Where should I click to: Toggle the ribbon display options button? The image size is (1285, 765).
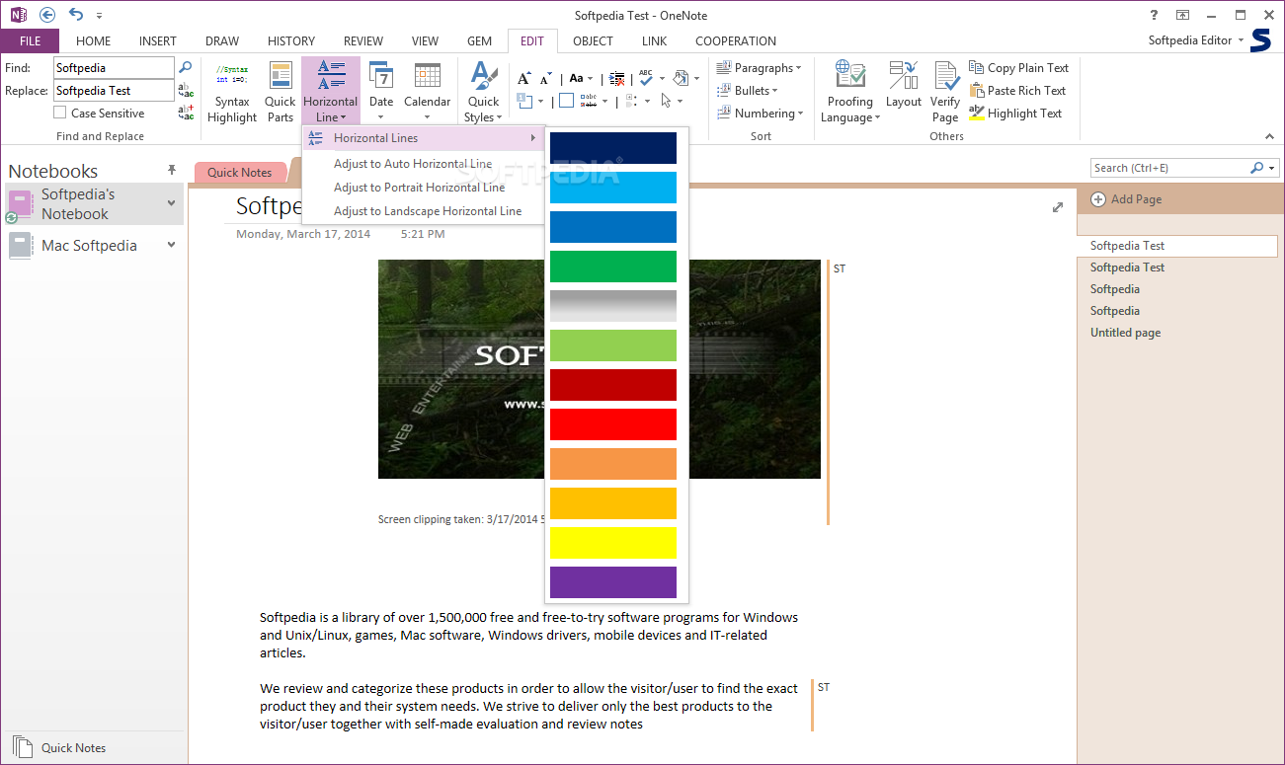click(1182, 15)
